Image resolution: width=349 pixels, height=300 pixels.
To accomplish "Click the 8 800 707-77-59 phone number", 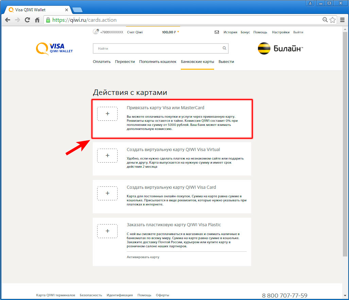I will [285, 296].
